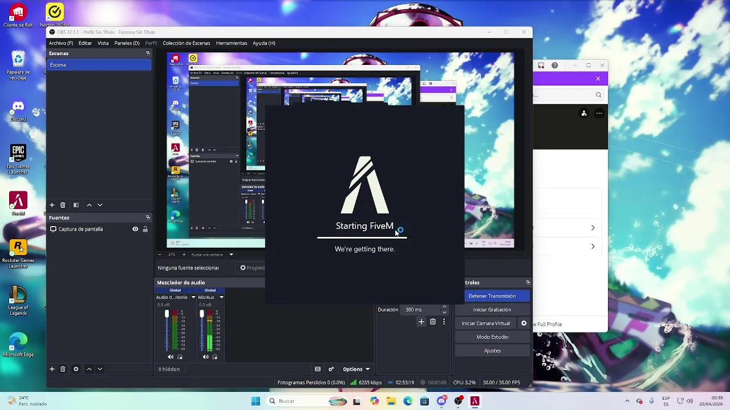730x410 pixels.
Task: Move scene down in Escenas toolbar
Action: [x=100, y=205]
